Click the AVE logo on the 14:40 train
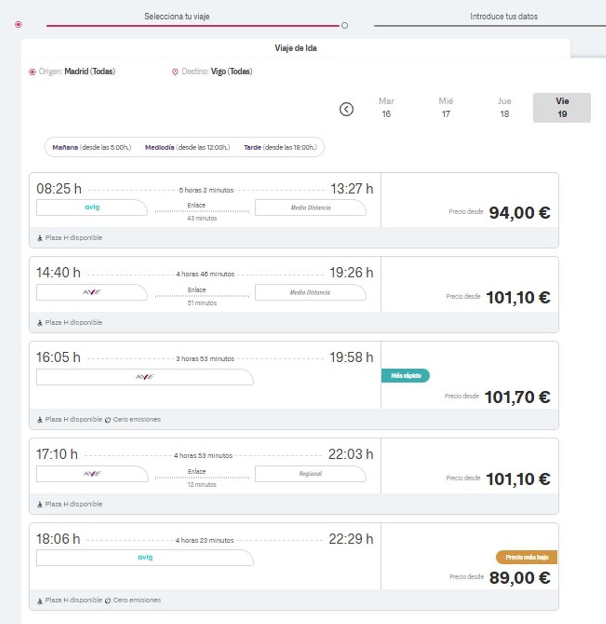Viewport: 606px width, 624px height. coord(91,292)
